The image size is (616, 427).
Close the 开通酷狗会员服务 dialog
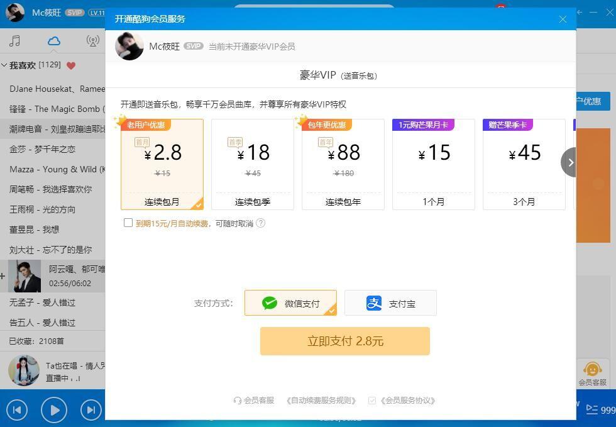(563, 19)
